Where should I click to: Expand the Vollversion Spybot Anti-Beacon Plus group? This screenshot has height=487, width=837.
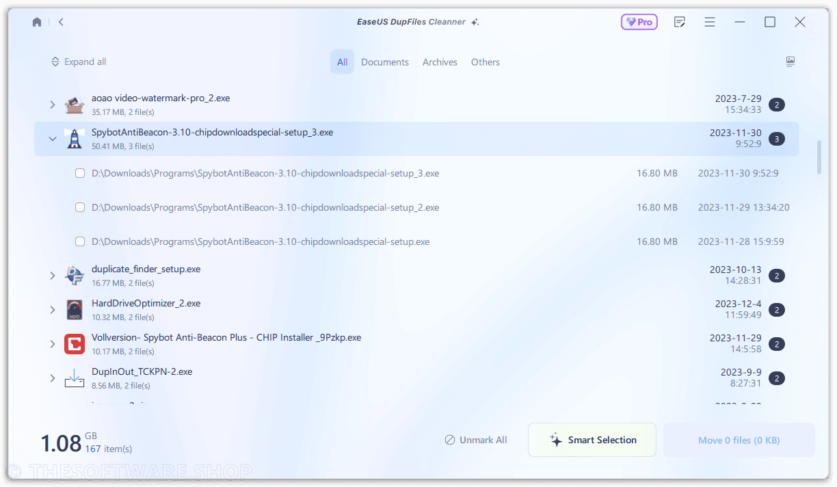click(53, 344)
